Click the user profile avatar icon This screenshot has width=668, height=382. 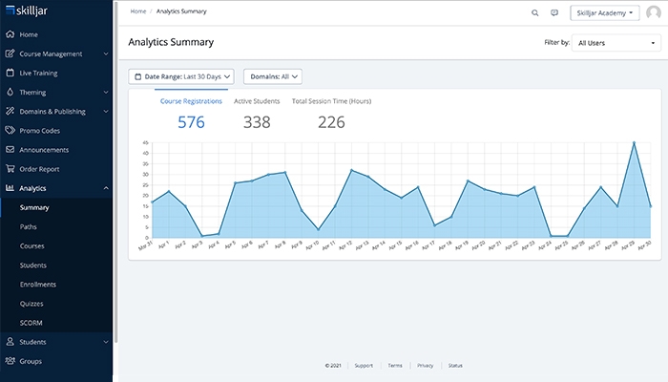coord(653,13)
